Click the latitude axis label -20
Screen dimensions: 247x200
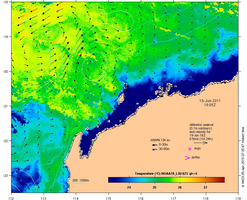5,71
